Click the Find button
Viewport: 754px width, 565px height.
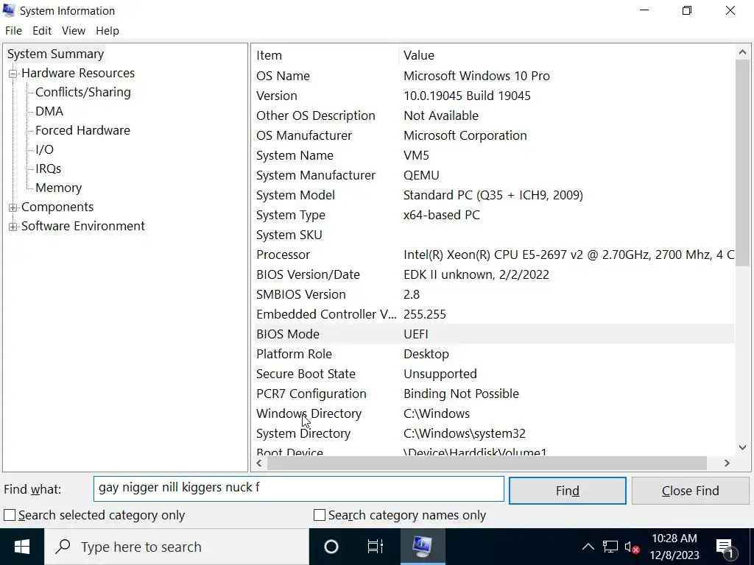(568, 491)
